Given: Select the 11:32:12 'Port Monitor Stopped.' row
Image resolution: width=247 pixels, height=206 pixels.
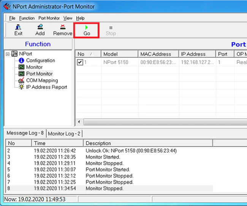Looking at the screenshot, I should point(109,176).
